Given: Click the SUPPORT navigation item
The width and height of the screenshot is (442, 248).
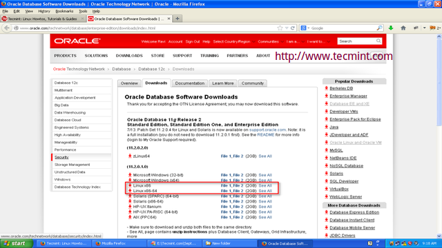Looking at the screenshot, I should point(182,56).
